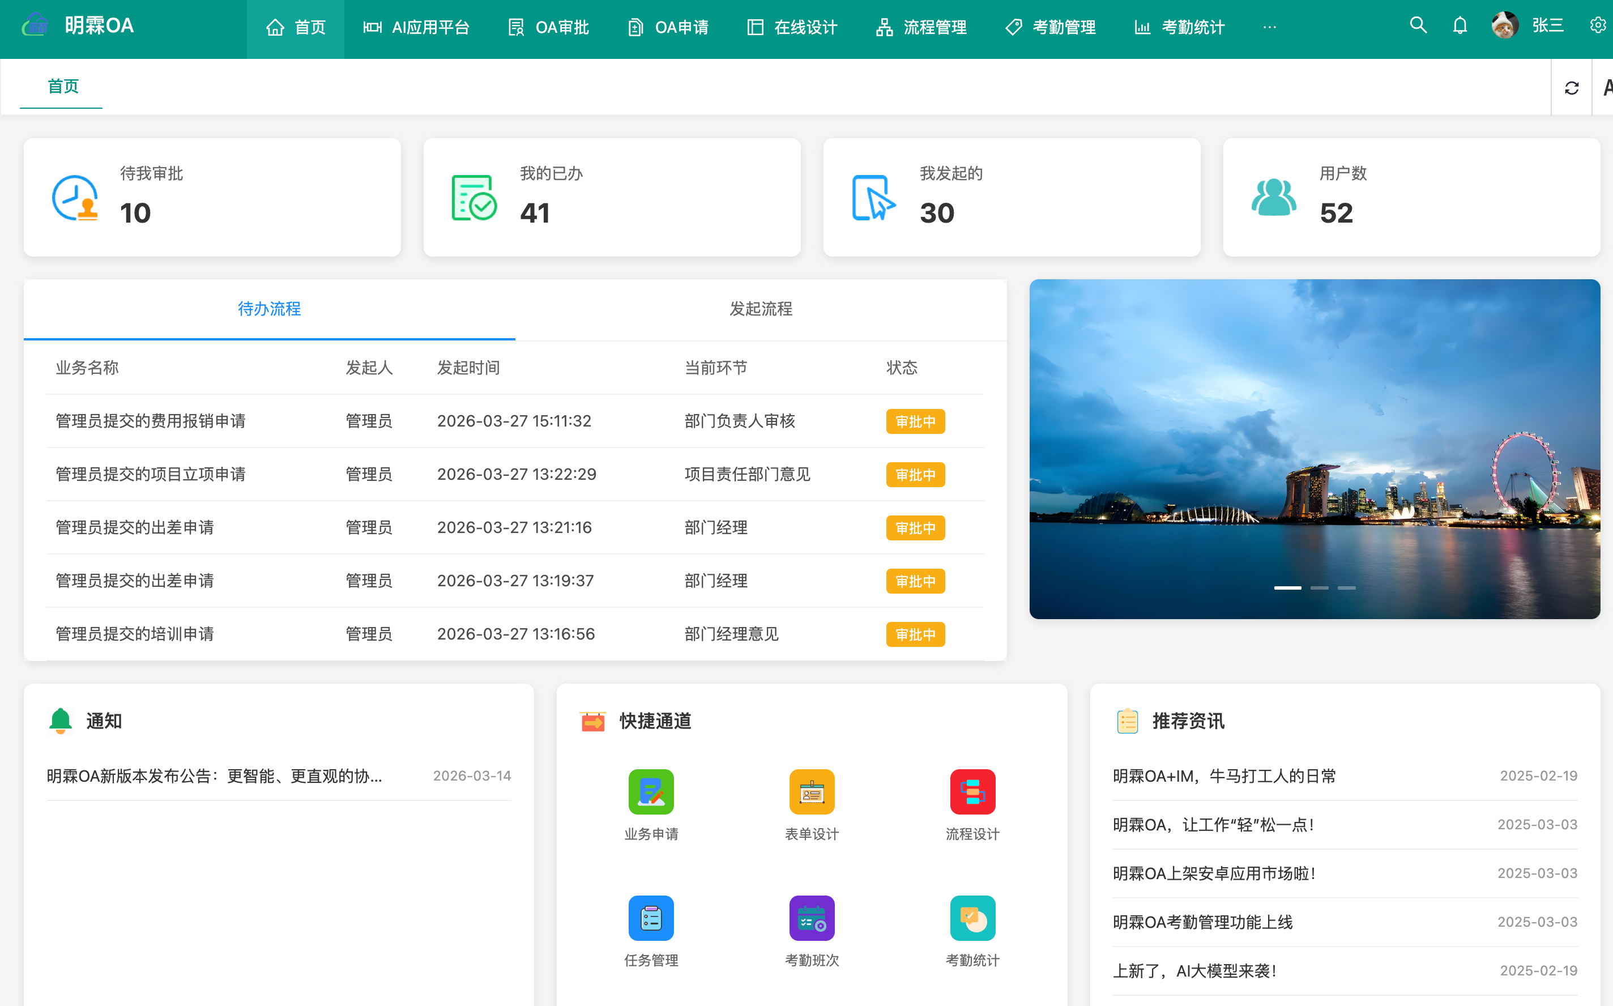
Task: Click the 明霖OA cloud logo
Action: click(x=35, y=25)
